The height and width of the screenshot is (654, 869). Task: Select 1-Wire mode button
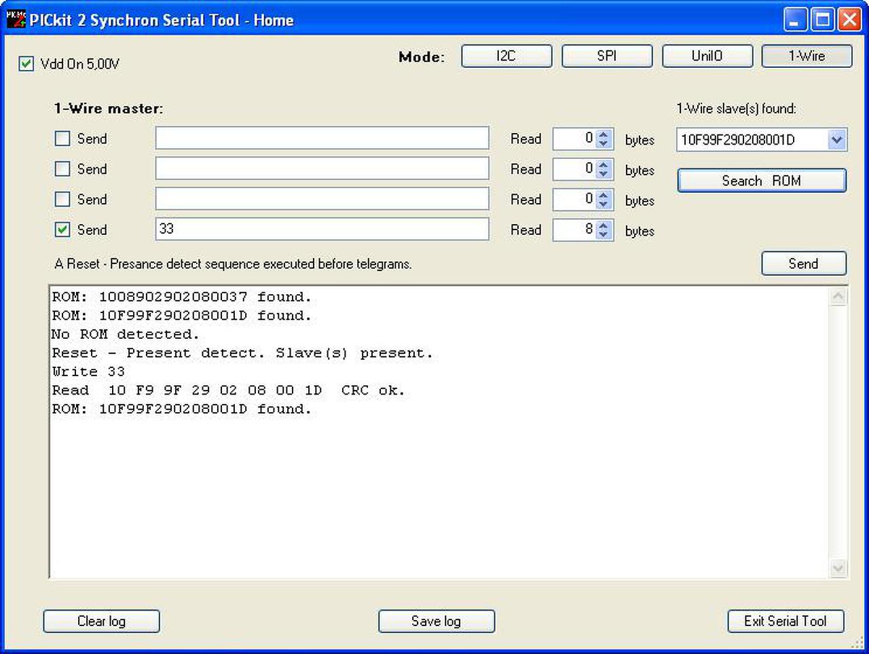coord(807,56)
